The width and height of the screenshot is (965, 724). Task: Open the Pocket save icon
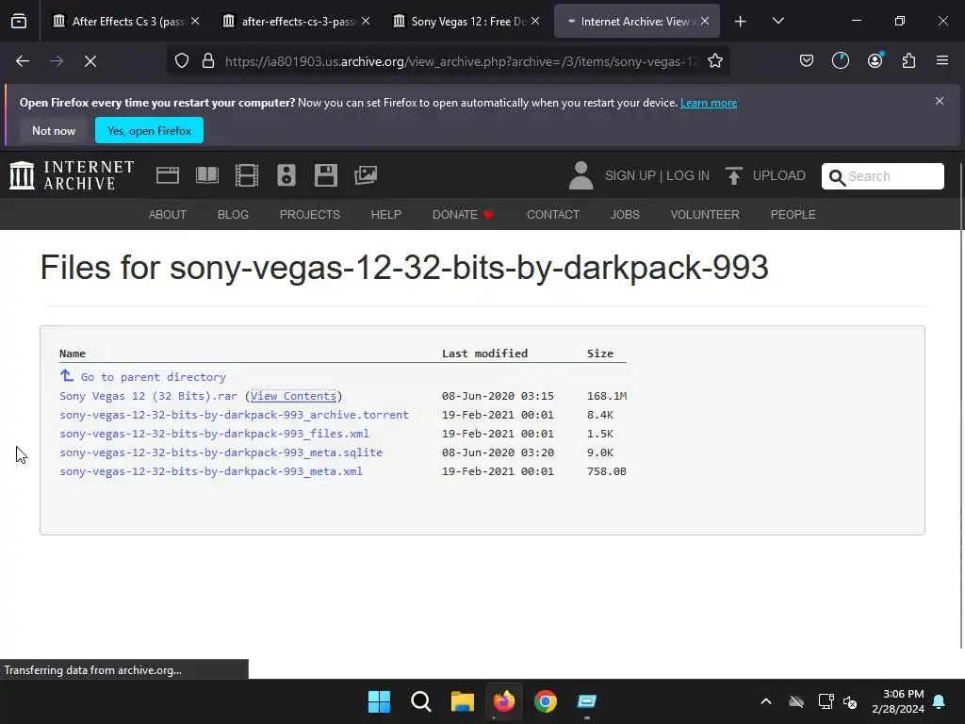coord(807,61)
